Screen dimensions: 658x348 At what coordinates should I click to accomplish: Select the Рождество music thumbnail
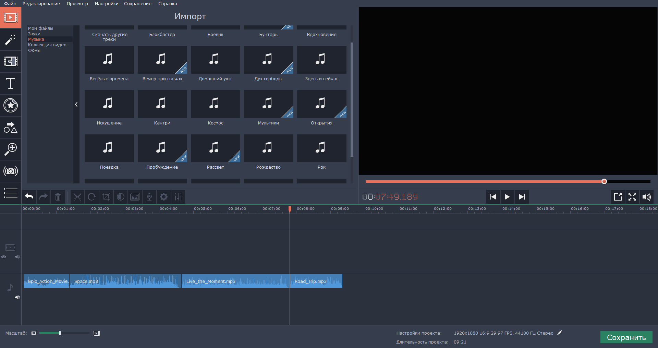click(x=268, y=148)
